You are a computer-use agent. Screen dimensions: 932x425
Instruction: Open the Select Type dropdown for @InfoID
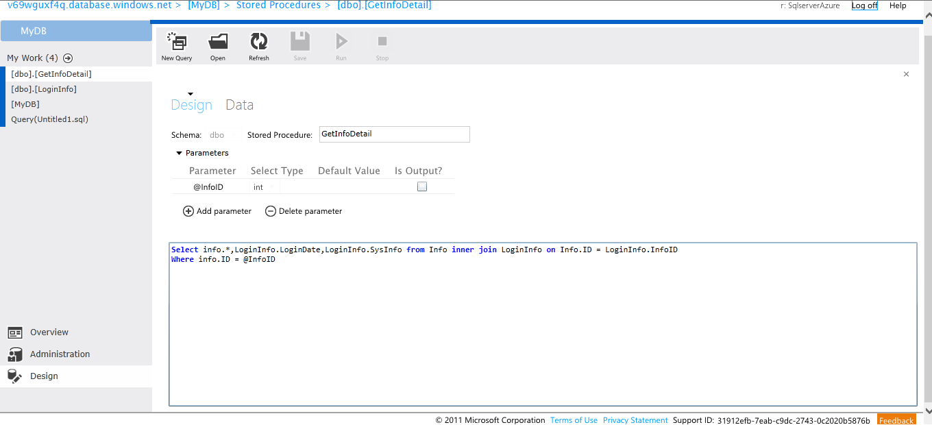point(264,186)
